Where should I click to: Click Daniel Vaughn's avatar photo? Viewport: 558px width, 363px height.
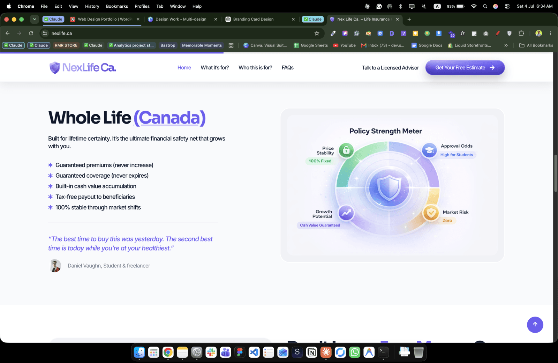(55, 266)
